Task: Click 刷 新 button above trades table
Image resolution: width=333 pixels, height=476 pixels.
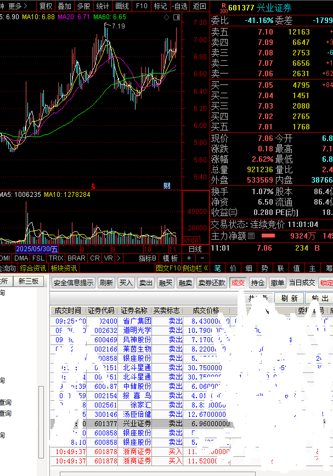Action: point(289,298)
